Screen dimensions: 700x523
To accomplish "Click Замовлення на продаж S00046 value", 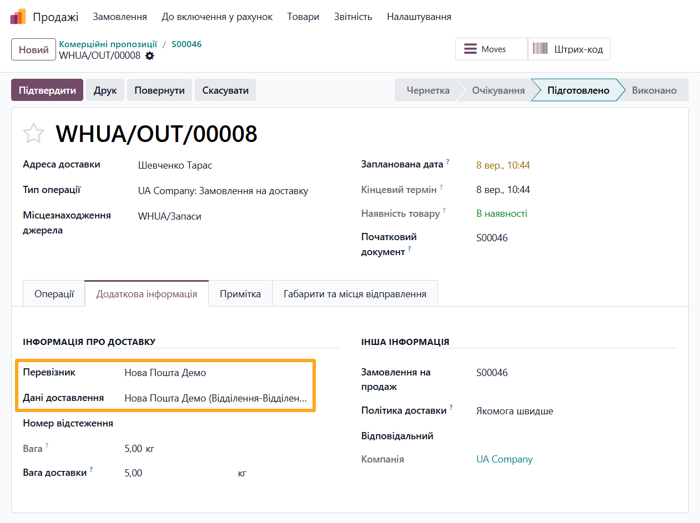I will (x=492, y=373).
